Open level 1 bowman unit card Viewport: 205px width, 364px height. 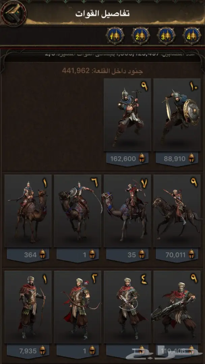28,307
